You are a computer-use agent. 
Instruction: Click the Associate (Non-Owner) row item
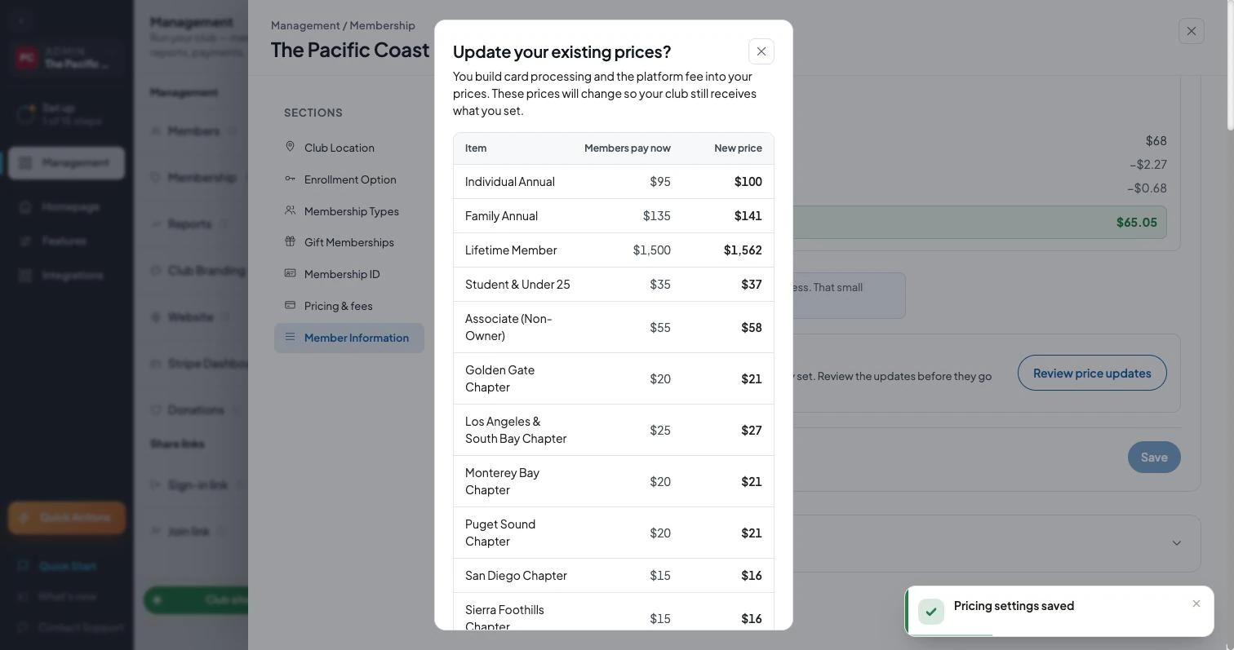point(508,327)
